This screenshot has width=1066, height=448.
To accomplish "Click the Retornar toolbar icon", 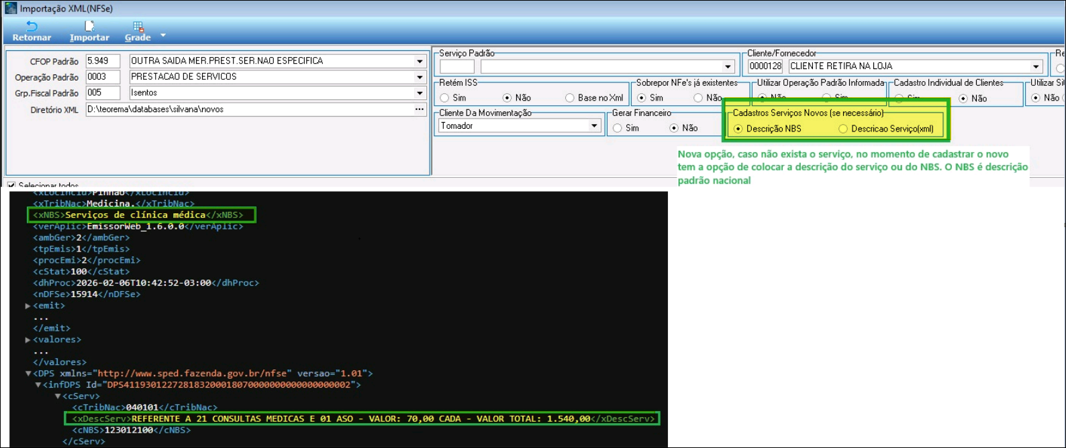I will [32, 27].
